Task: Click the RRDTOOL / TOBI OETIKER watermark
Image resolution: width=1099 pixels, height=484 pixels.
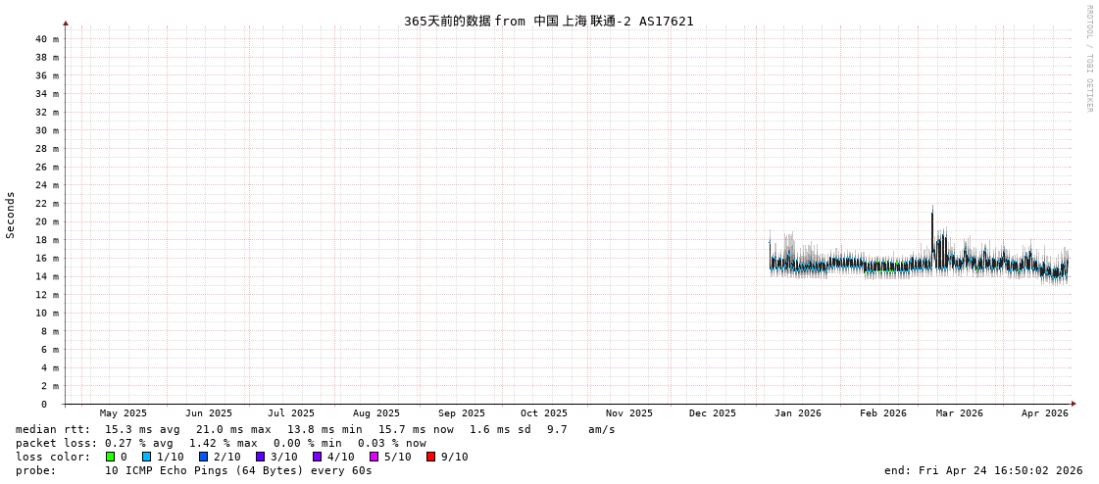Action: click(1088, 59)
